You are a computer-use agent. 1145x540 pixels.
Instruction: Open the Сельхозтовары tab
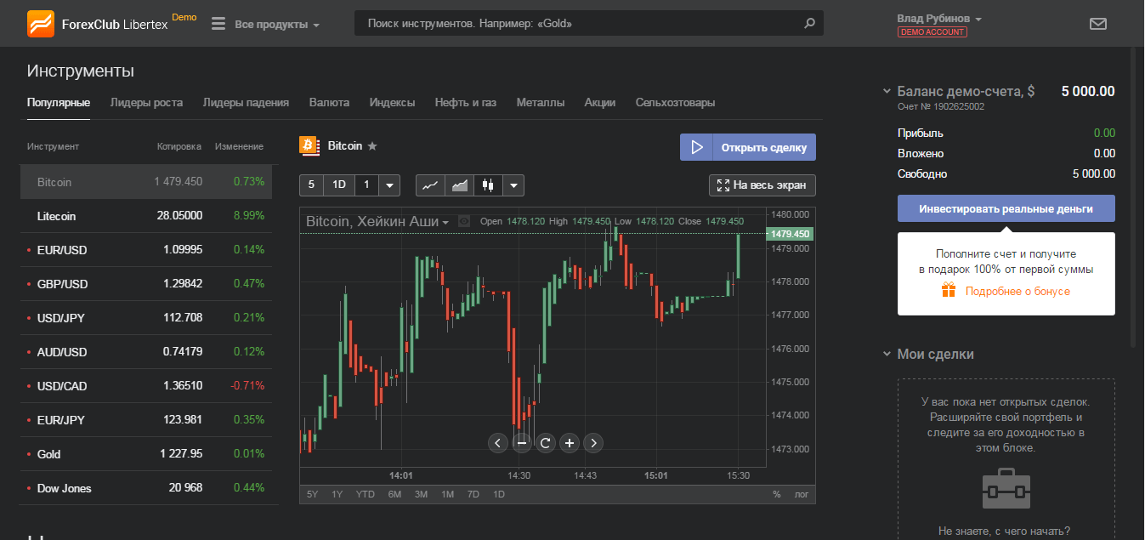[x=675, y=102]
